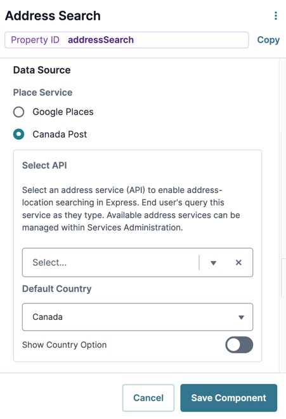
Task: Open the Canada default country dropdown
Action: [137, 317]
